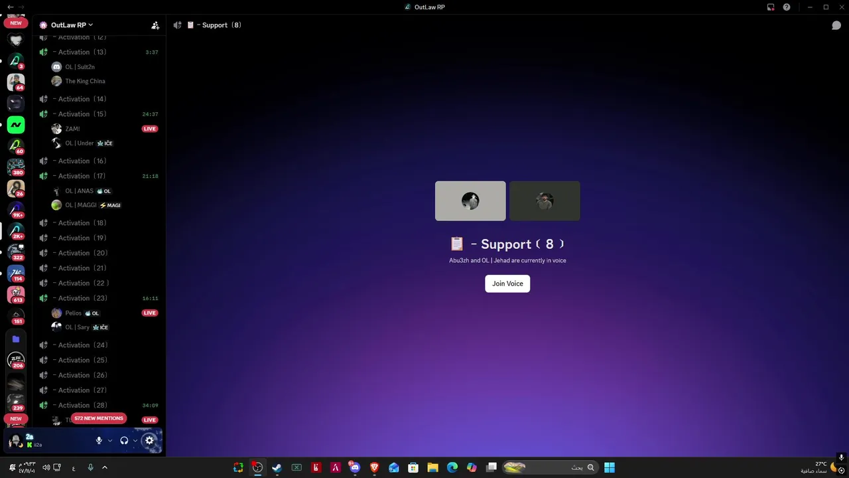Open Discord icon in the taskbar
849x478 pixels.
355,467
